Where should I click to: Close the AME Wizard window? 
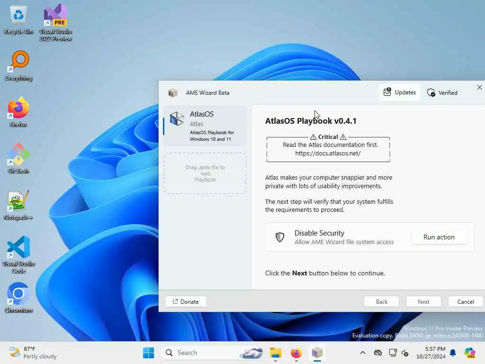[479, 88]
